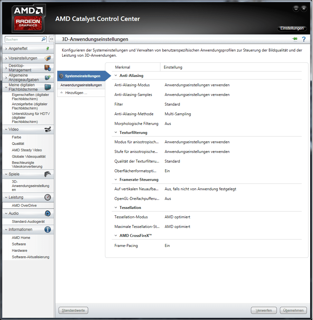The image size is (313, 320).
Task: Click the Spiele gamepad icon
Action: [48, 174]
